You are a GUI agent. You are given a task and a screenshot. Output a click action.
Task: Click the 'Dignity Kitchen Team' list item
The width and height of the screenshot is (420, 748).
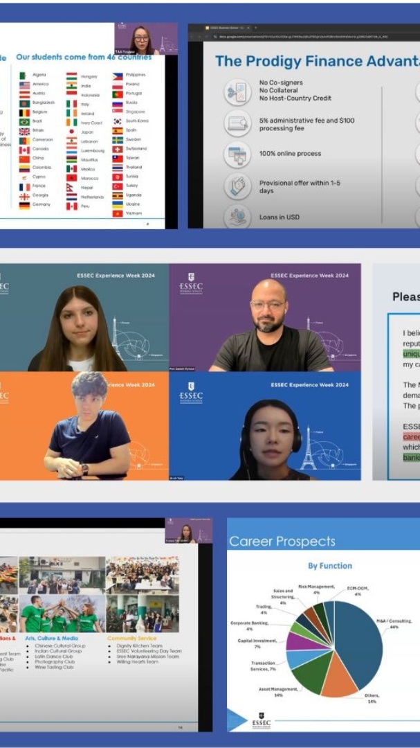pos(139,646)
